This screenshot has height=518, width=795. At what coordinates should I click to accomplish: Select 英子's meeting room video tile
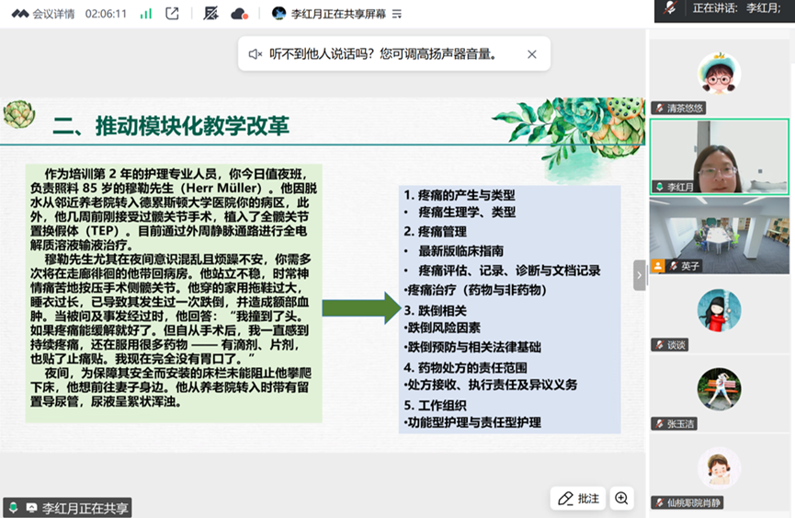tap(720, 236)
